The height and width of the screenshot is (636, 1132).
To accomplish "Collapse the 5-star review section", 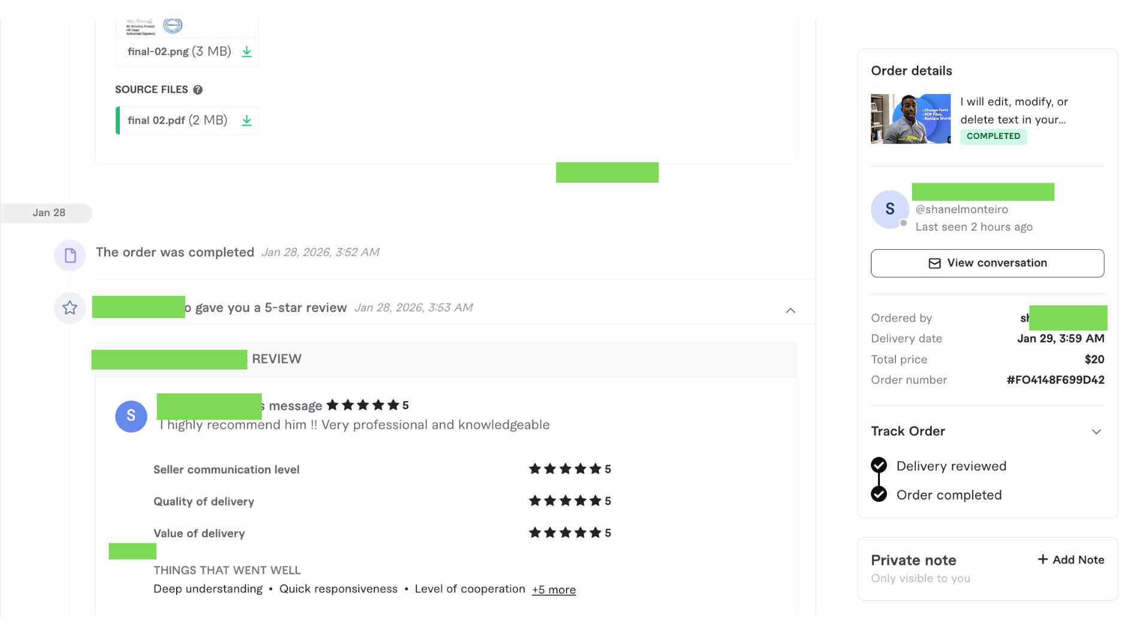I will pyautogui.click(x=791, y=310).
